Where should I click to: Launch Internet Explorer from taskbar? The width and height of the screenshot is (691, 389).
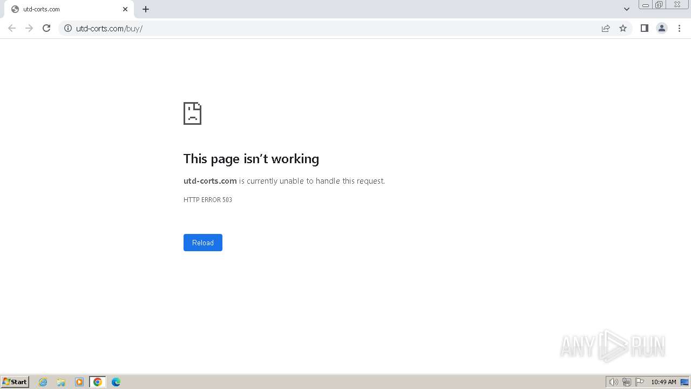tap(43, 382)
